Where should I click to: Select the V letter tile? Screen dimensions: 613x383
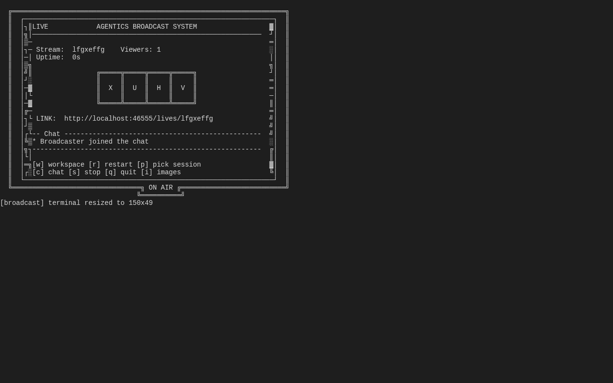182,88
